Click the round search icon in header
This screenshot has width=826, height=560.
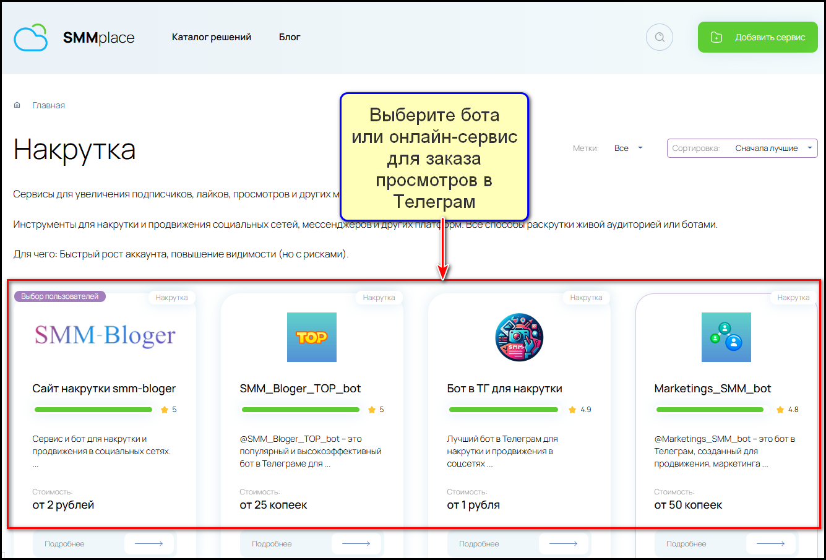pos(660,37)
